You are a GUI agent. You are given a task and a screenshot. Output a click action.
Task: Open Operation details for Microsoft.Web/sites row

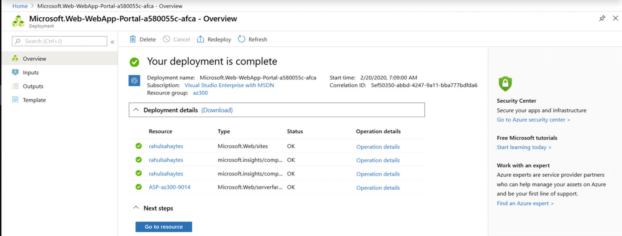[x=378, y=146]
